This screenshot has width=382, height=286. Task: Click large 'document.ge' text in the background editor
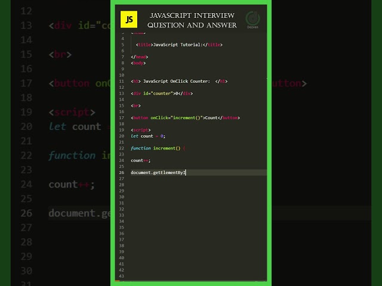click(x=79, y=213)
